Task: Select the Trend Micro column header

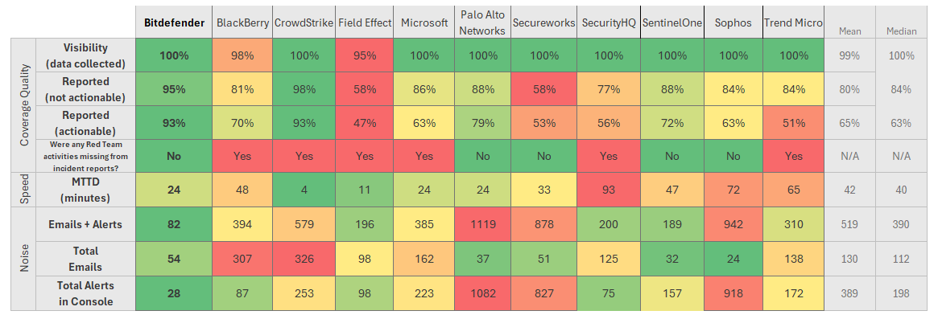Action: point(792,22)
